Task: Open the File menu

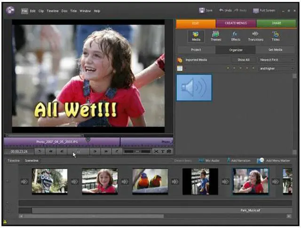Action: coord(24,11)
